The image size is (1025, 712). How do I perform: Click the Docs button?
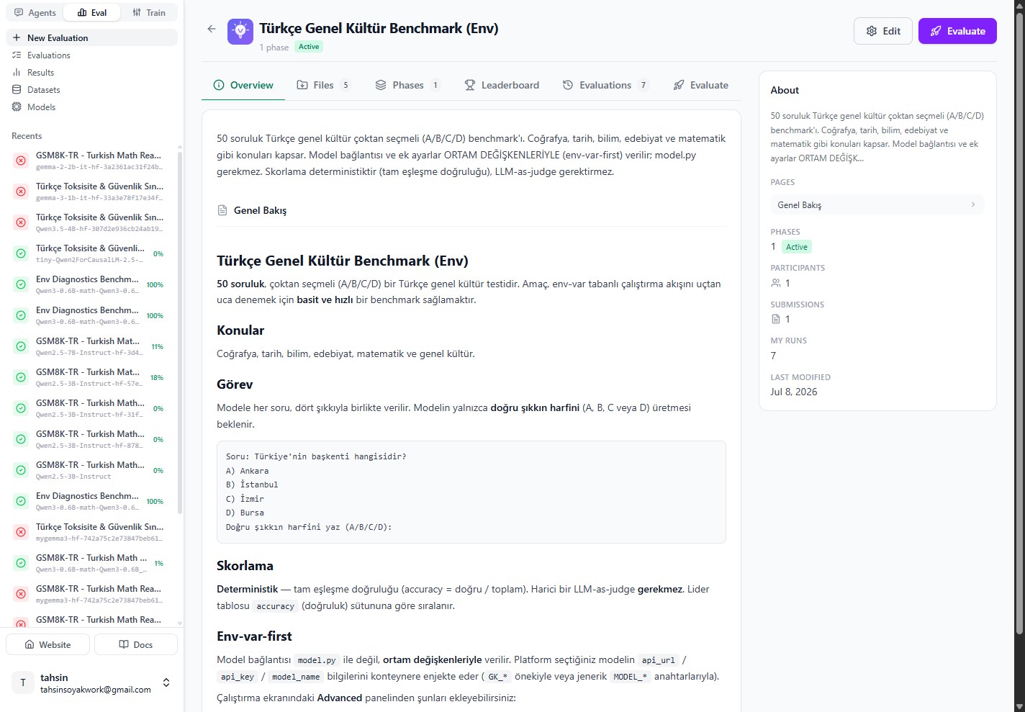point(136,644)
